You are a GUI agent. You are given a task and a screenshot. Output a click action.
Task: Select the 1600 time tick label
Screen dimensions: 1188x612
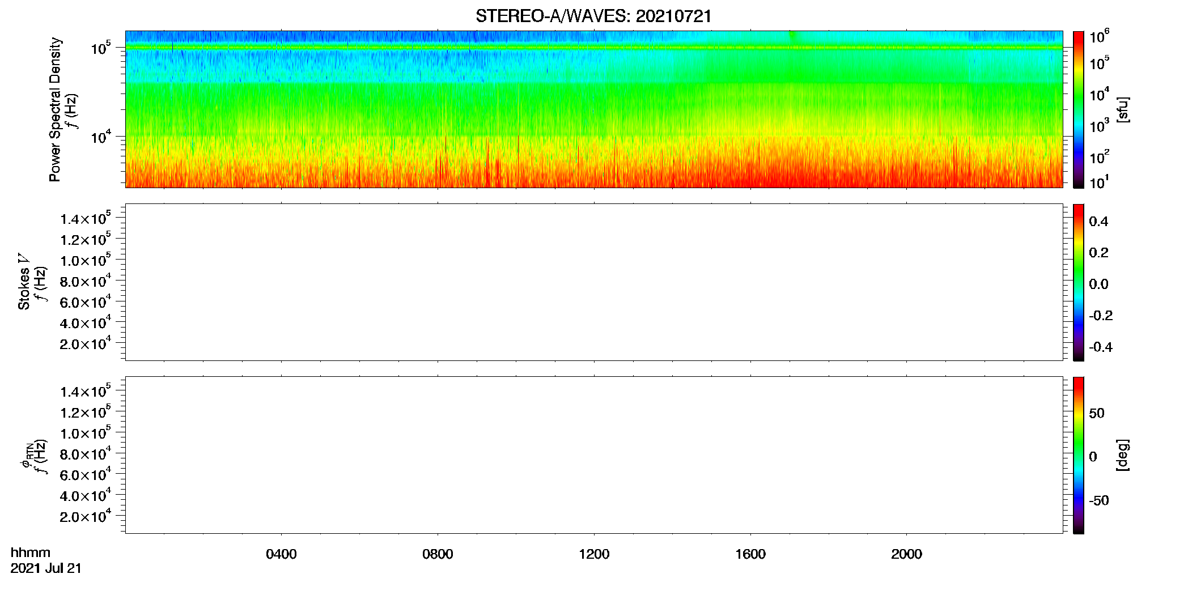(750, 554)
